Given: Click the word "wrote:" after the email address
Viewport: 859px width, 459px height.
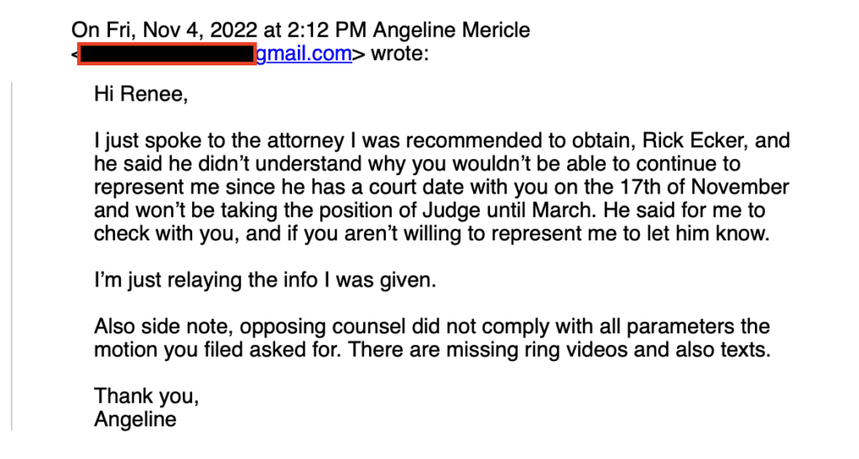Looking at the screenshot, I should 400,54.
